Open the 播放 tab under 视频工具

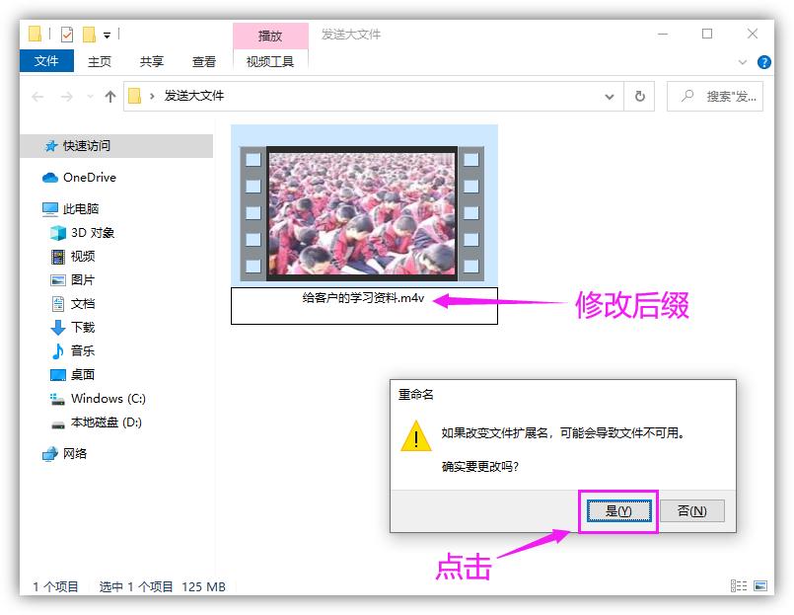click(x=269, y=36)
